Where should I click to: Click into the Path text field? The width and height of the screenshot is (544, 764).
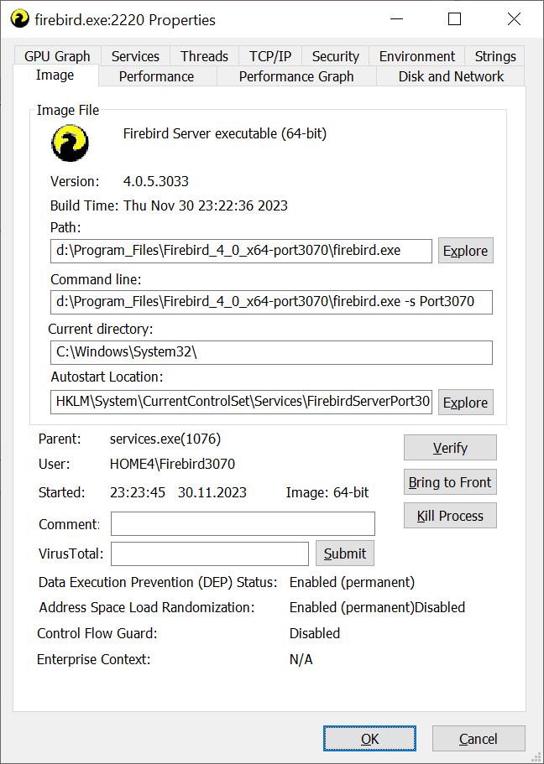pos(241,251)
